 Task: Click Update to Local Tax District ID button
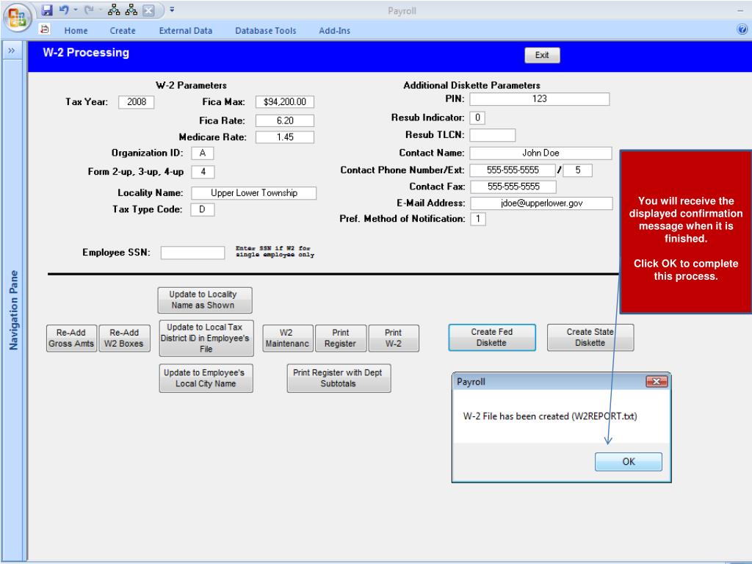[x=206, y=338]
